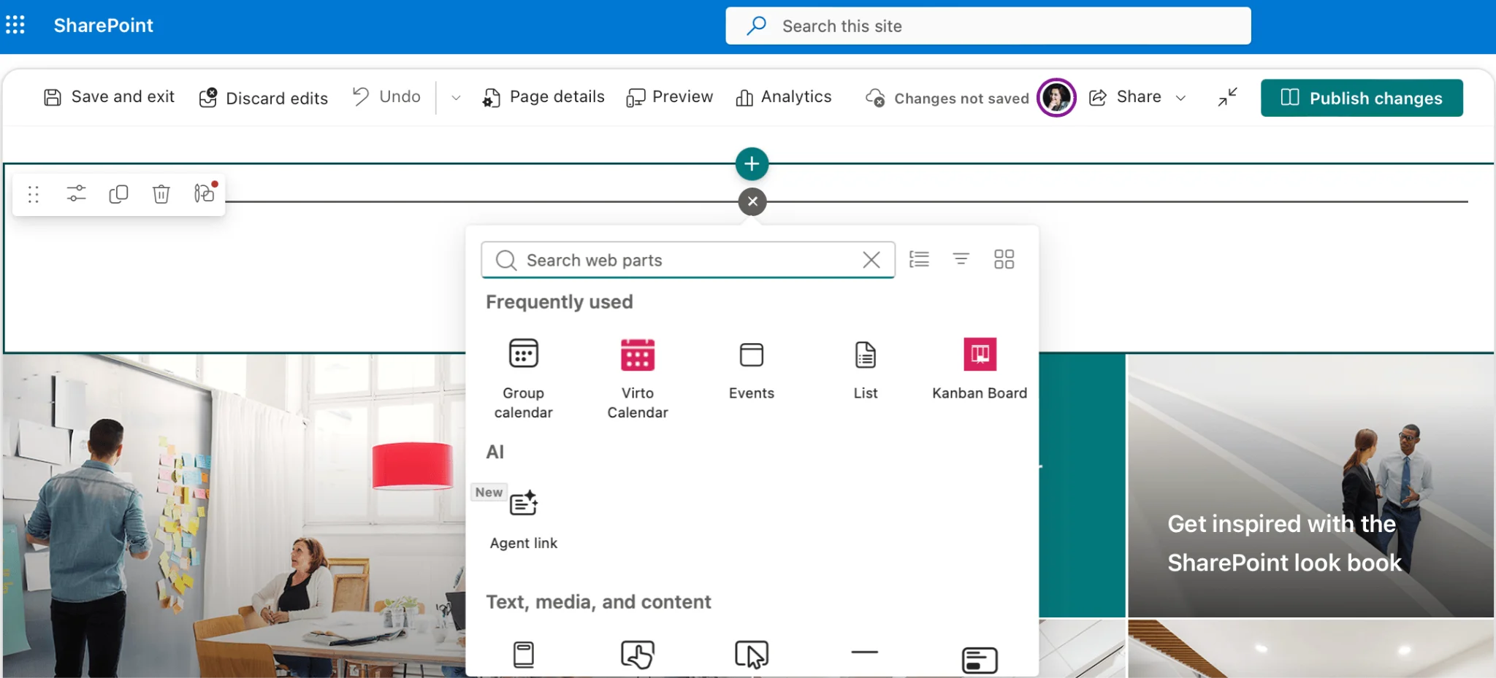Image resolution: width=1496 pixels, height=678 pixels.
Task: Open edit section properties
Action: (x=76, y=193)
